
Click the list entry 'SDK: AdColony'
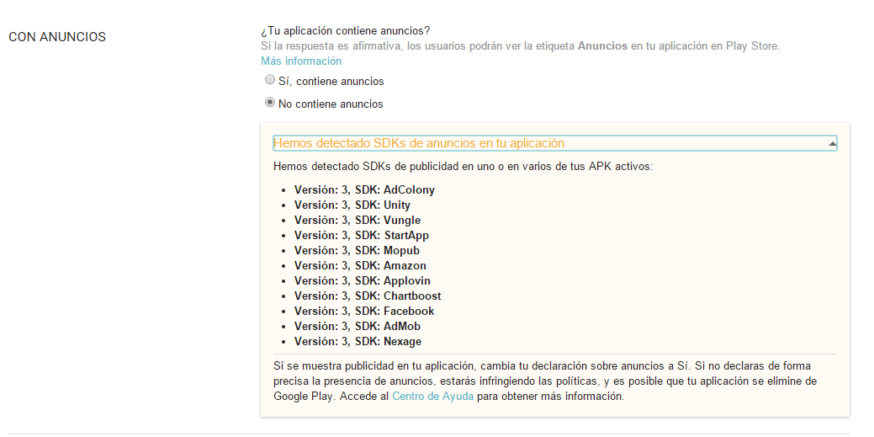(x=364, y=189)
